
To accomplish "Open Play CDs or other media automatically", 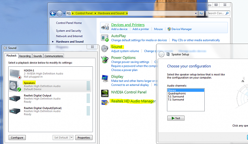I will click(x=196, y=40).
